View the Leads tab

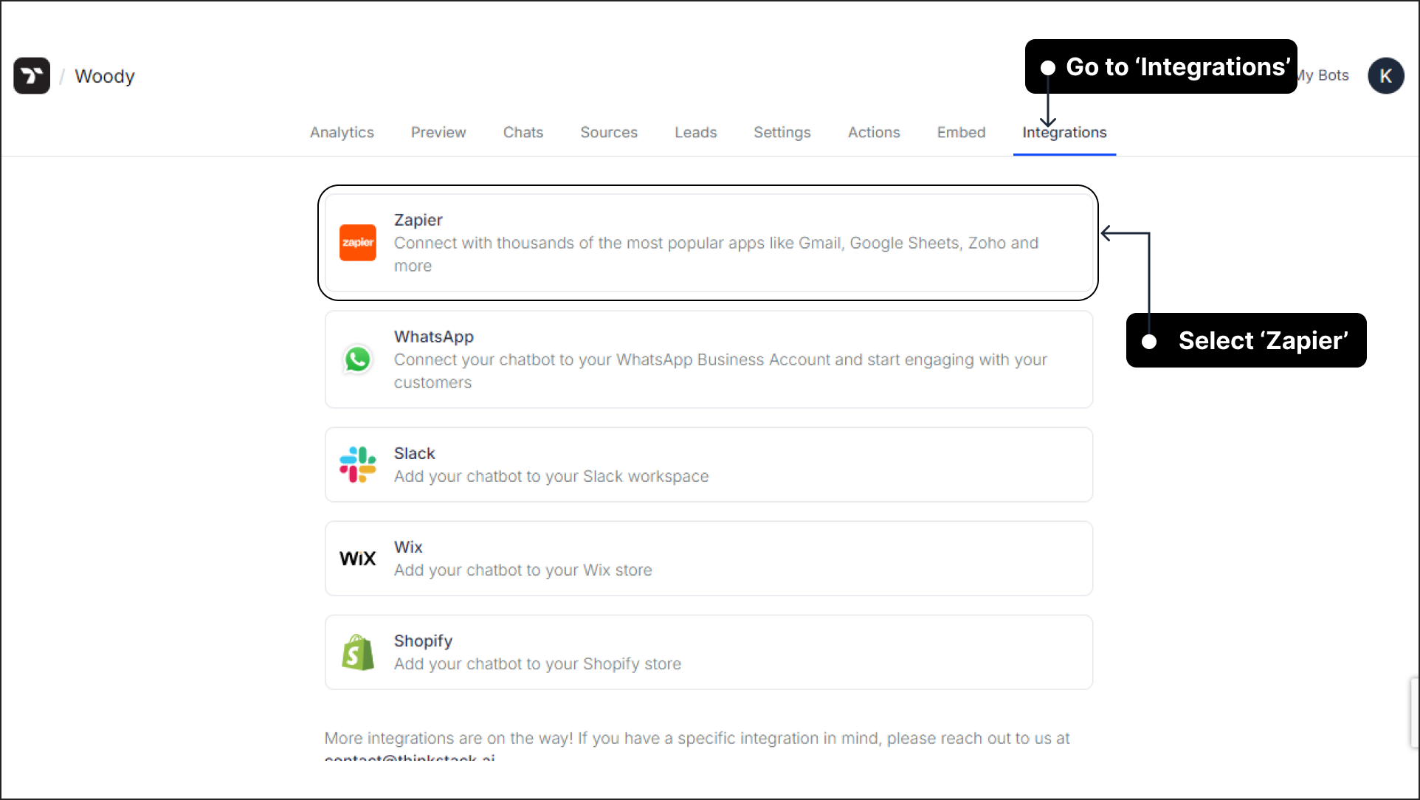click(696, 132)
